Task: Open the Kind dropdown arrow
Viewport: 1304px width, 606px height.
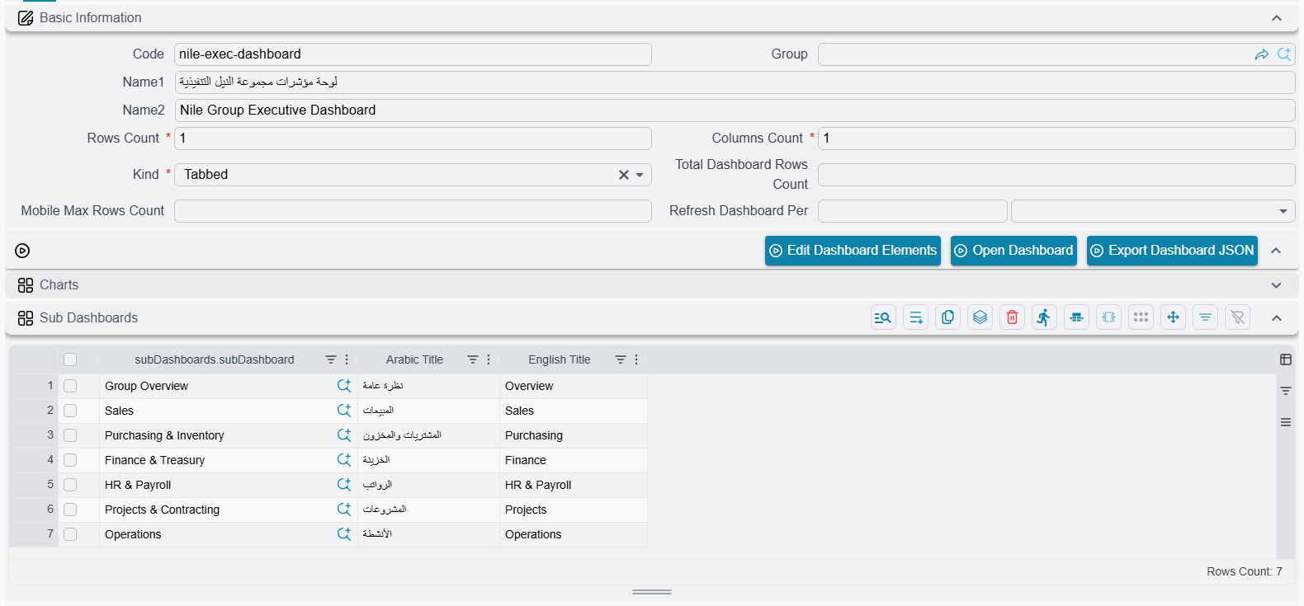Action: tap(640, 175)
